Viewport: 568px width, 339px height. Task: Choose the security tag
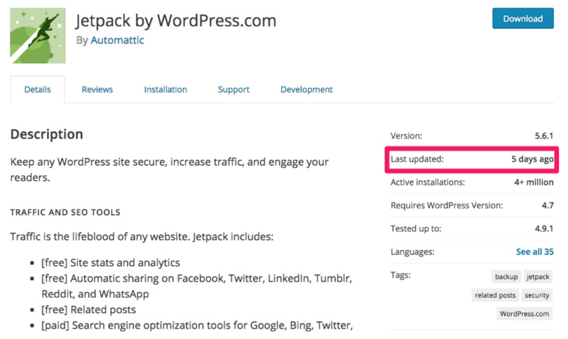[537, 296]
